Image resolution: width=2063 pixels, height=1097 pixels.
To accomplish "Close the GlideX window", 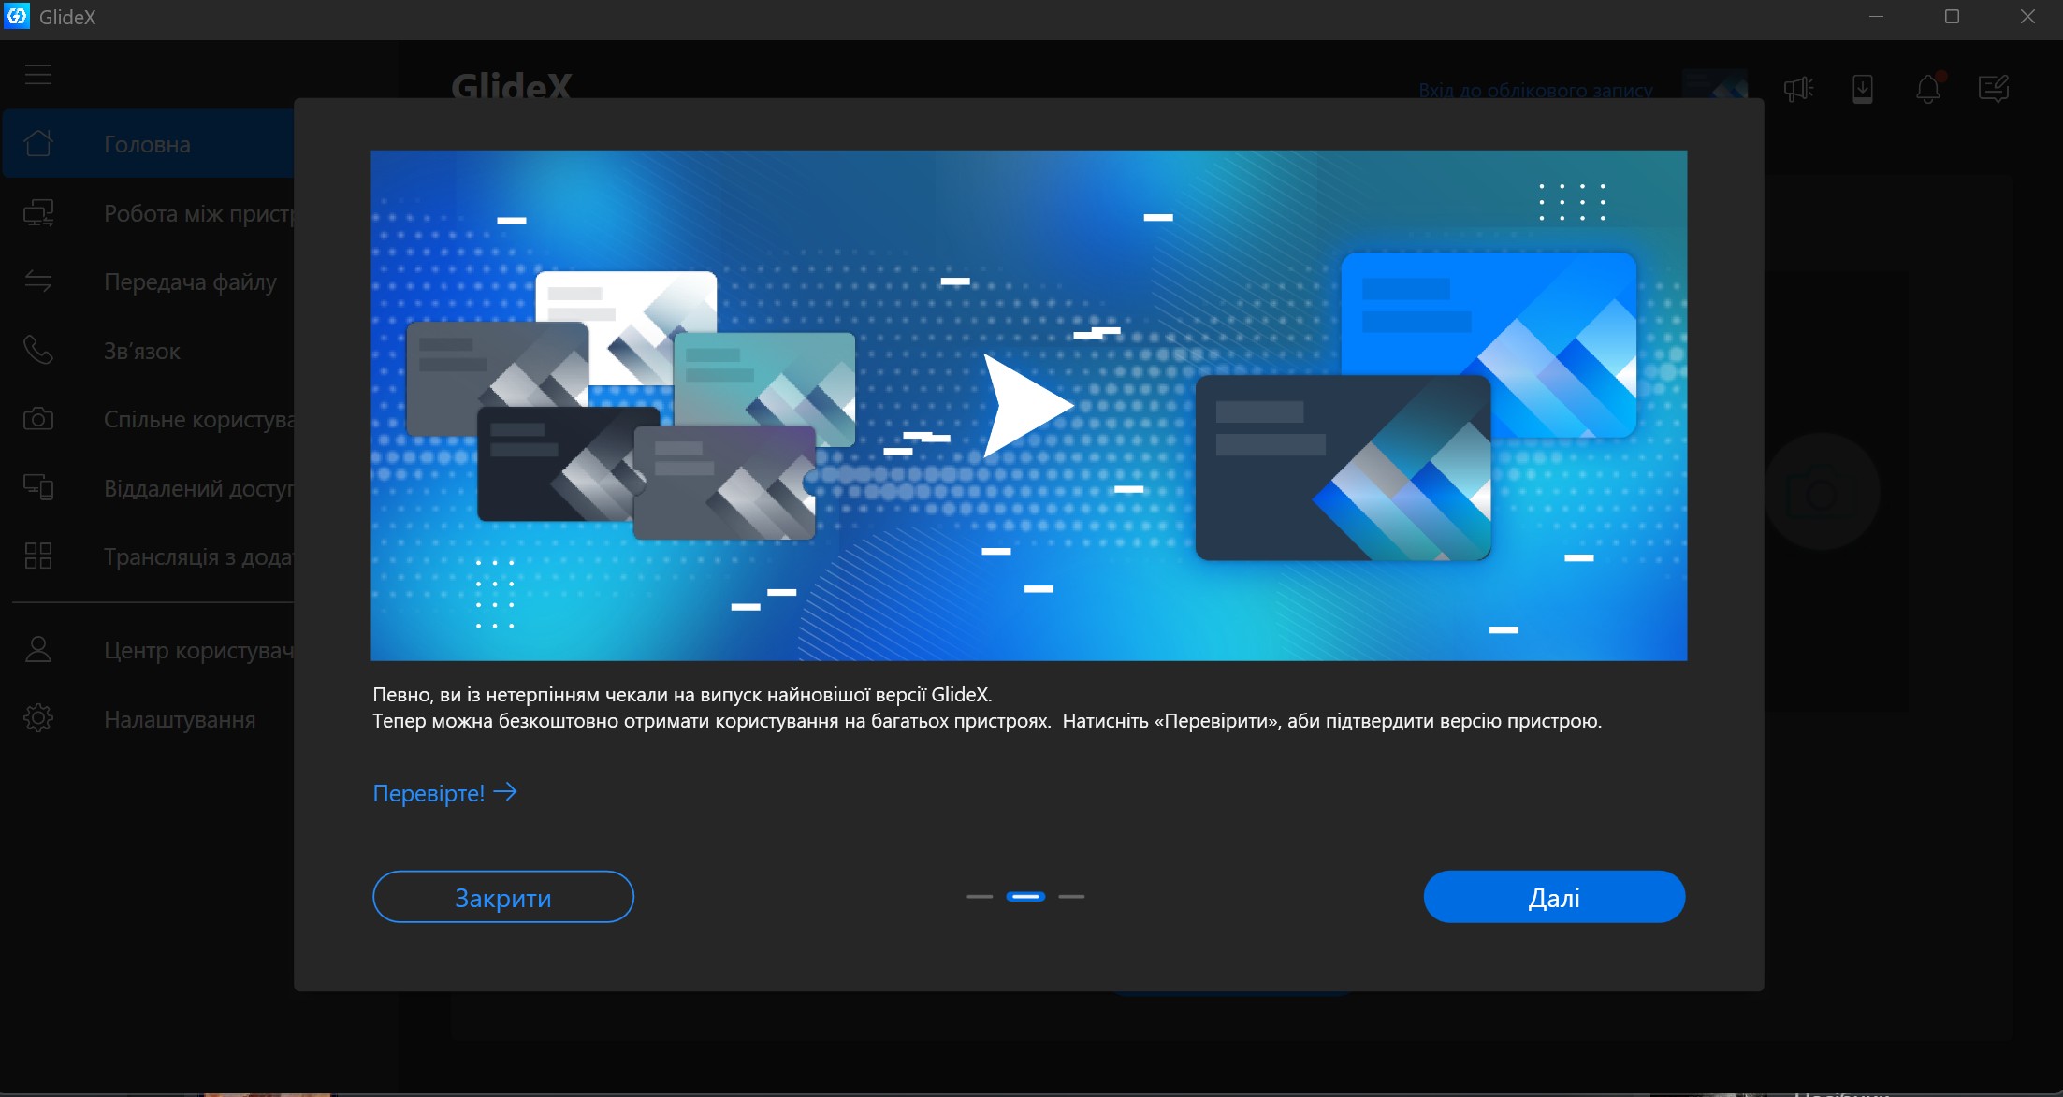I will pyautogui.click(x=2027, y=17).
